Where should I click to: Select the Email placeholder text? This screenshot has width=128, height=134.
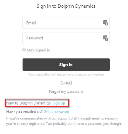click(x=31, y=23)
